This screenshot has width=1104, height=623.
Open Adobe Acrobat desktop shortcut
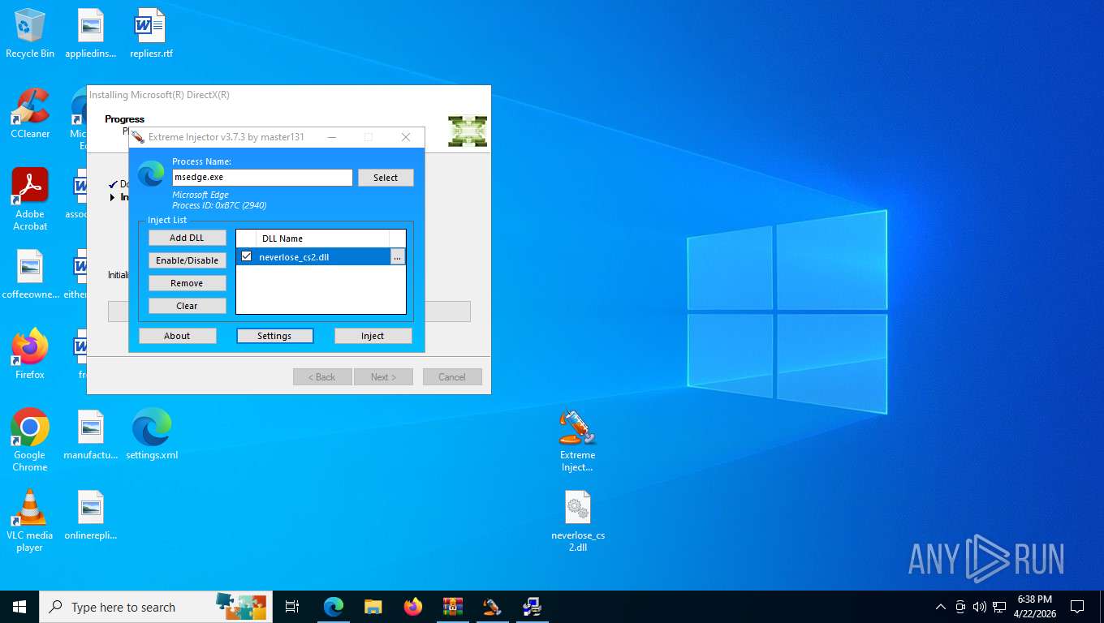tap(30, 200)
